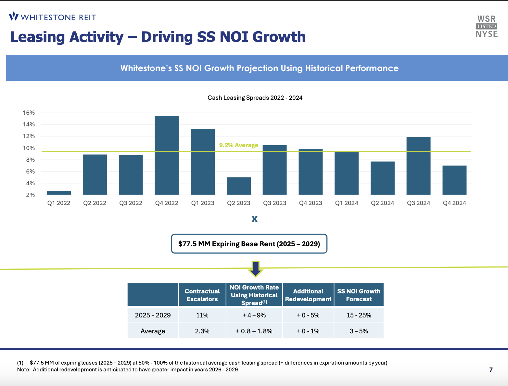Expand the Contractual Escalators column header
508x386 pixels.
click(x=202, y=294)
